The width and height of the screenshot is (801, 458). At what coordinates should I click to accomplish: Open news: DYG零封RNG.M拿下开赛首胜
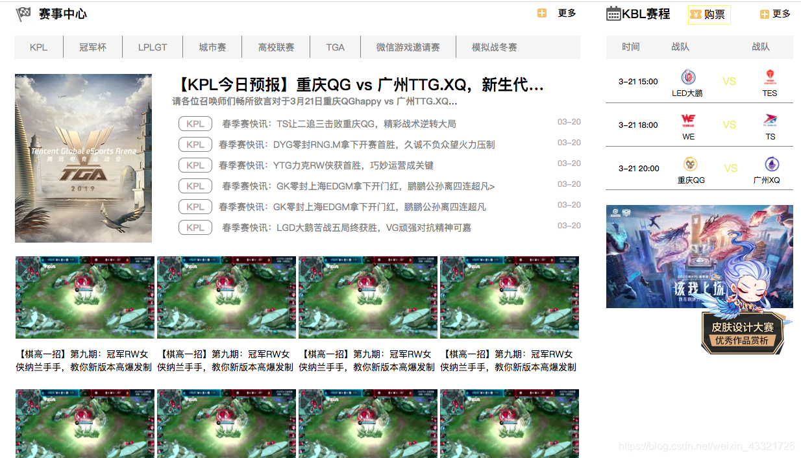(356, 145)
